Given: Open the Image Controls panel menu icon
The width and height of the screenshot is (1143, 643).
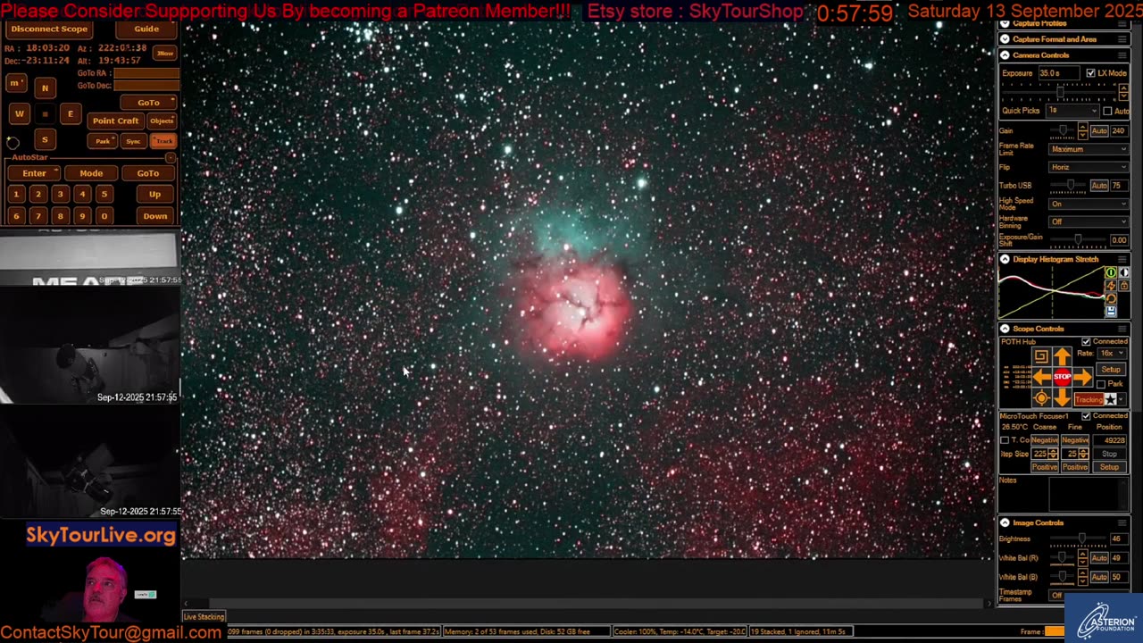Looking at the screenshot, I should (1122, 522).
